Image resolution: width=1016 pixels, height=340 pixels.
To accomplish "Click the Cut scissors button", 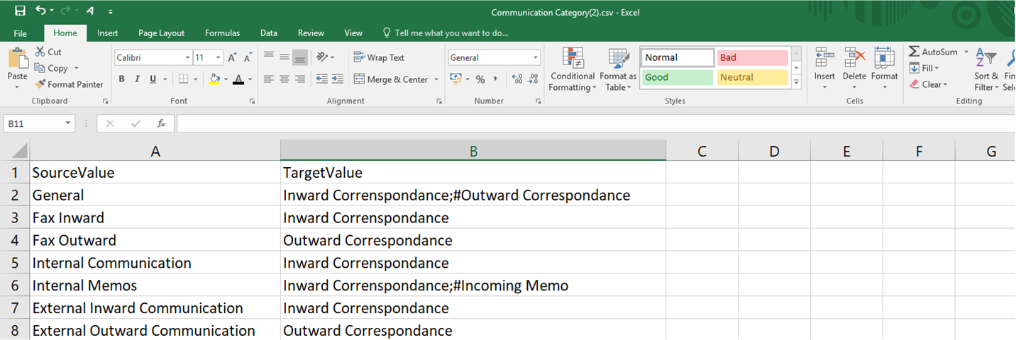I will [48, 52].
